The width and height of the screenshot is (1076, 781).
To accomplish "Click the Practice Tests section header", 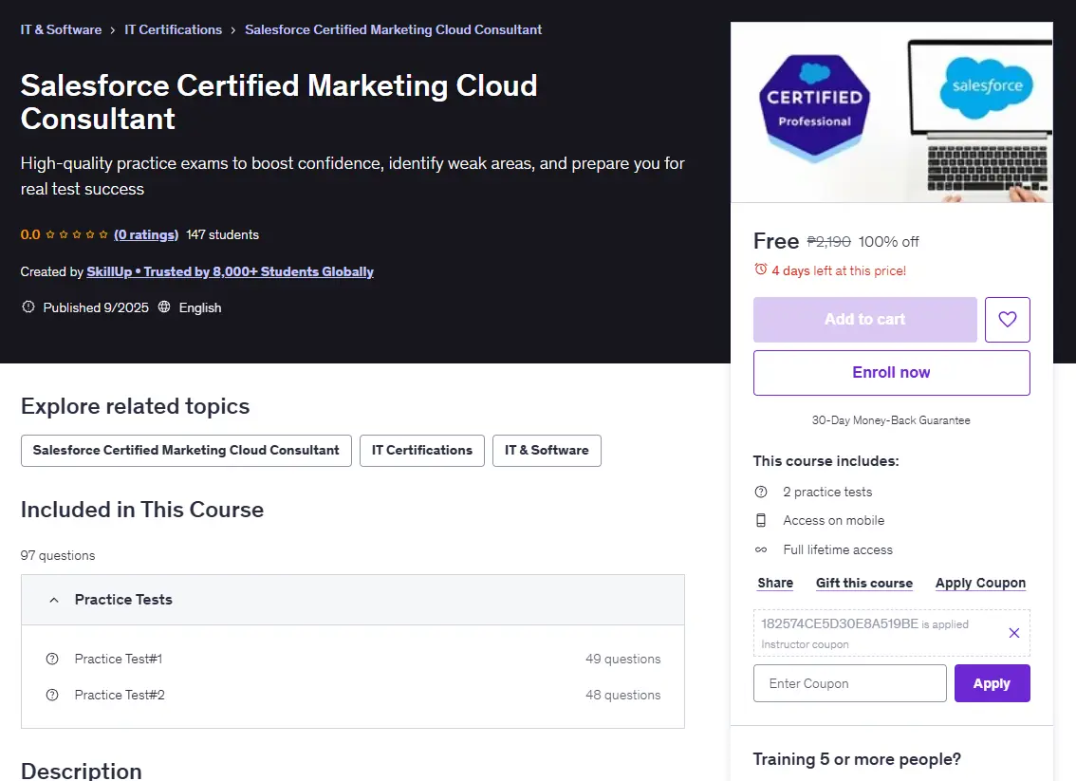I will click(353, 600).
